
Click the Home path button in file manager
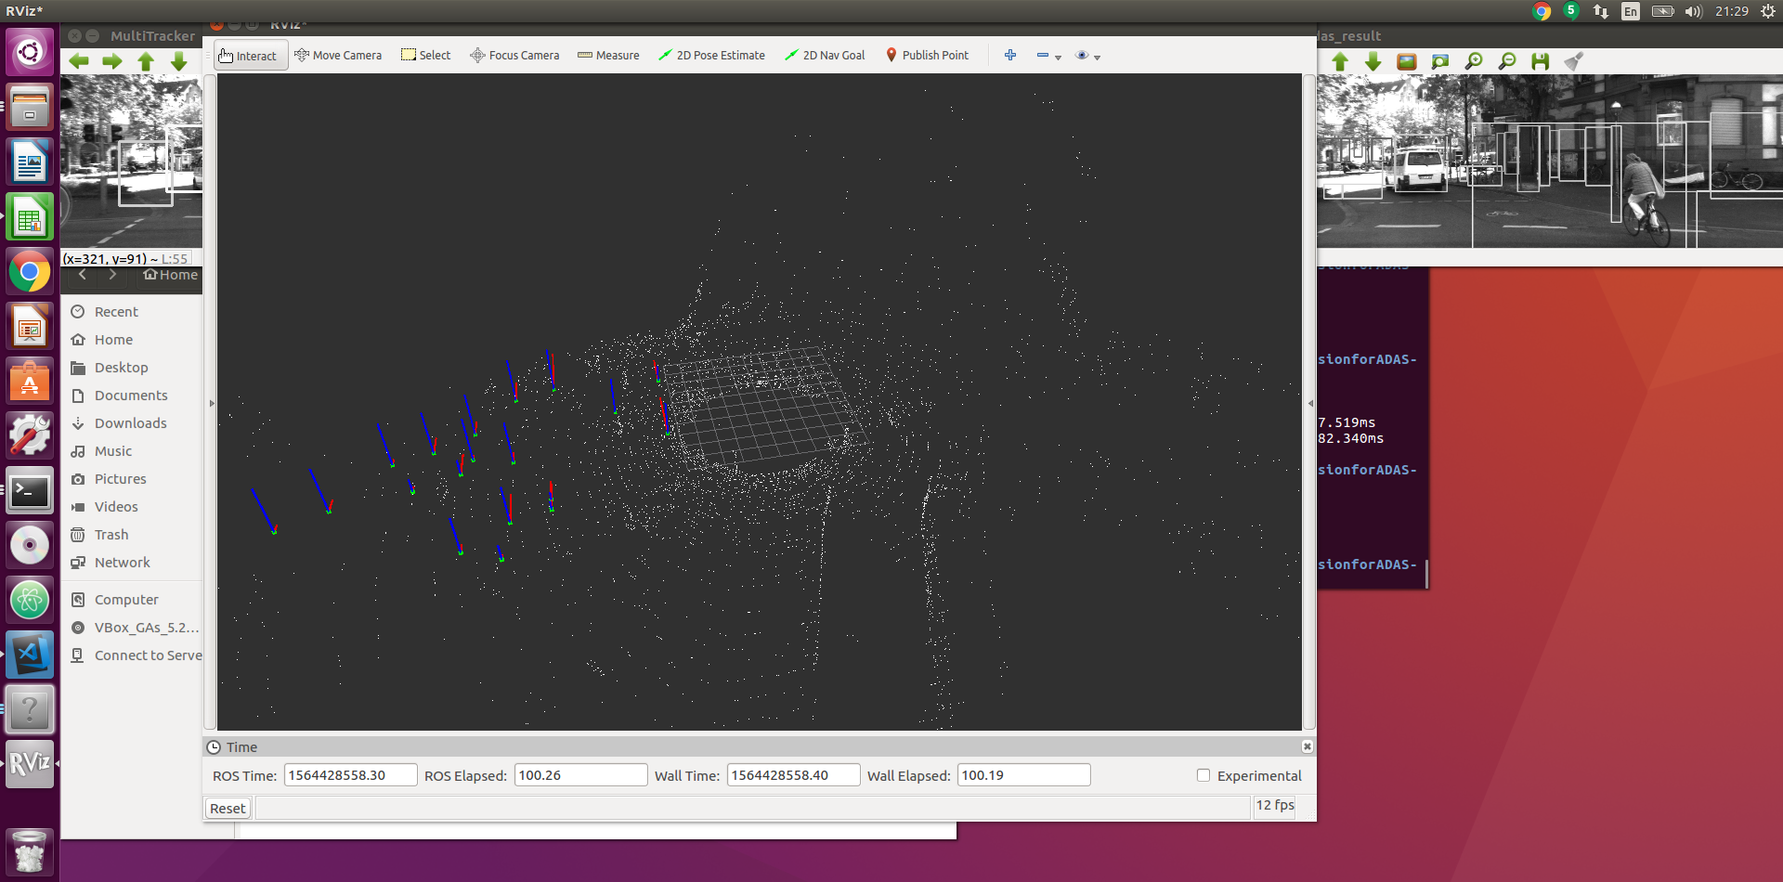point(171,275)
